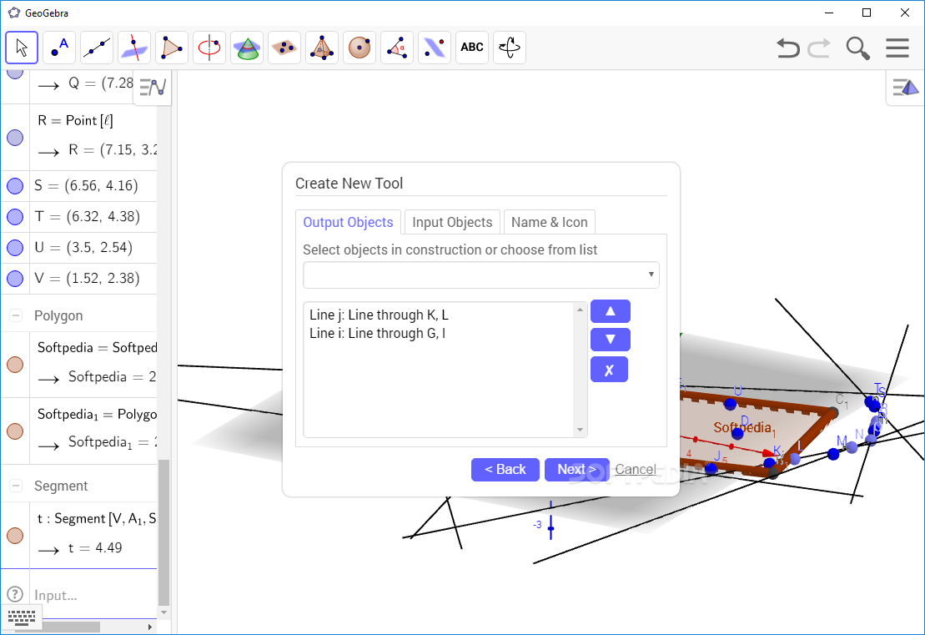Image resolution: width=925 pixels, height=635 pixels.
Task: Toggle visibility of point V
Action: (x=15, y=278)
